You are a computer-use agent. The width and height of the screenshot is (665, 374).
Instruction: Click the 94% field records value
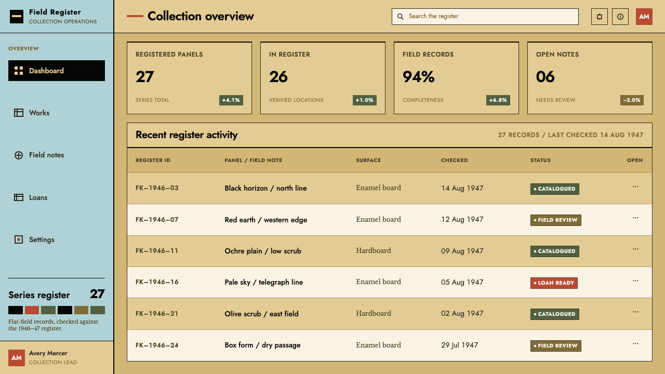point(419,77)
